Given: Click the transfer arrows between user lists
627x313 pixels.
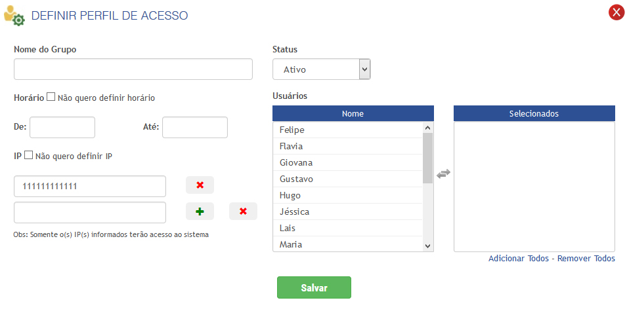Looking at the screenshot, I should (x=444, y=174).
